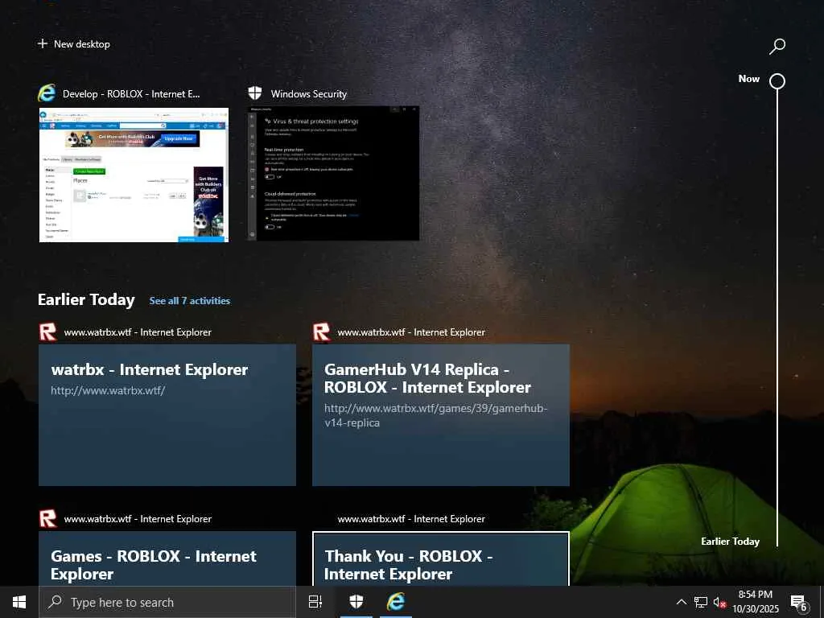Viewport: 824px width, 618px height.
Task: Click the http://www.watrbx.wtf/ URL text
Action: point(108,390)
